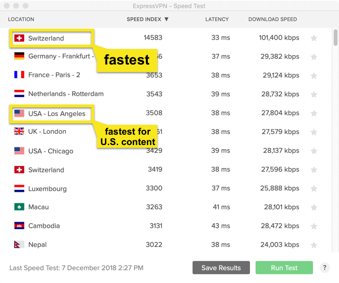The width and height of the screenshot is (339, 283).
Task: Click the UK London flag icon
Action: [19, 131]
